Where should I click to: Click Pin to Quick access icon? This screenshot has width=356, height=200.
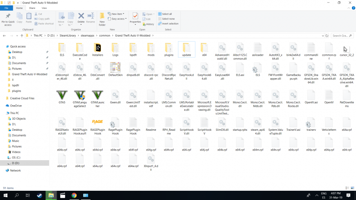(x=8, y=19)
